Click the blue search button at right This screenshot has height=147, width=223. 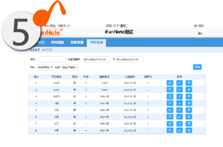(197, 67)
